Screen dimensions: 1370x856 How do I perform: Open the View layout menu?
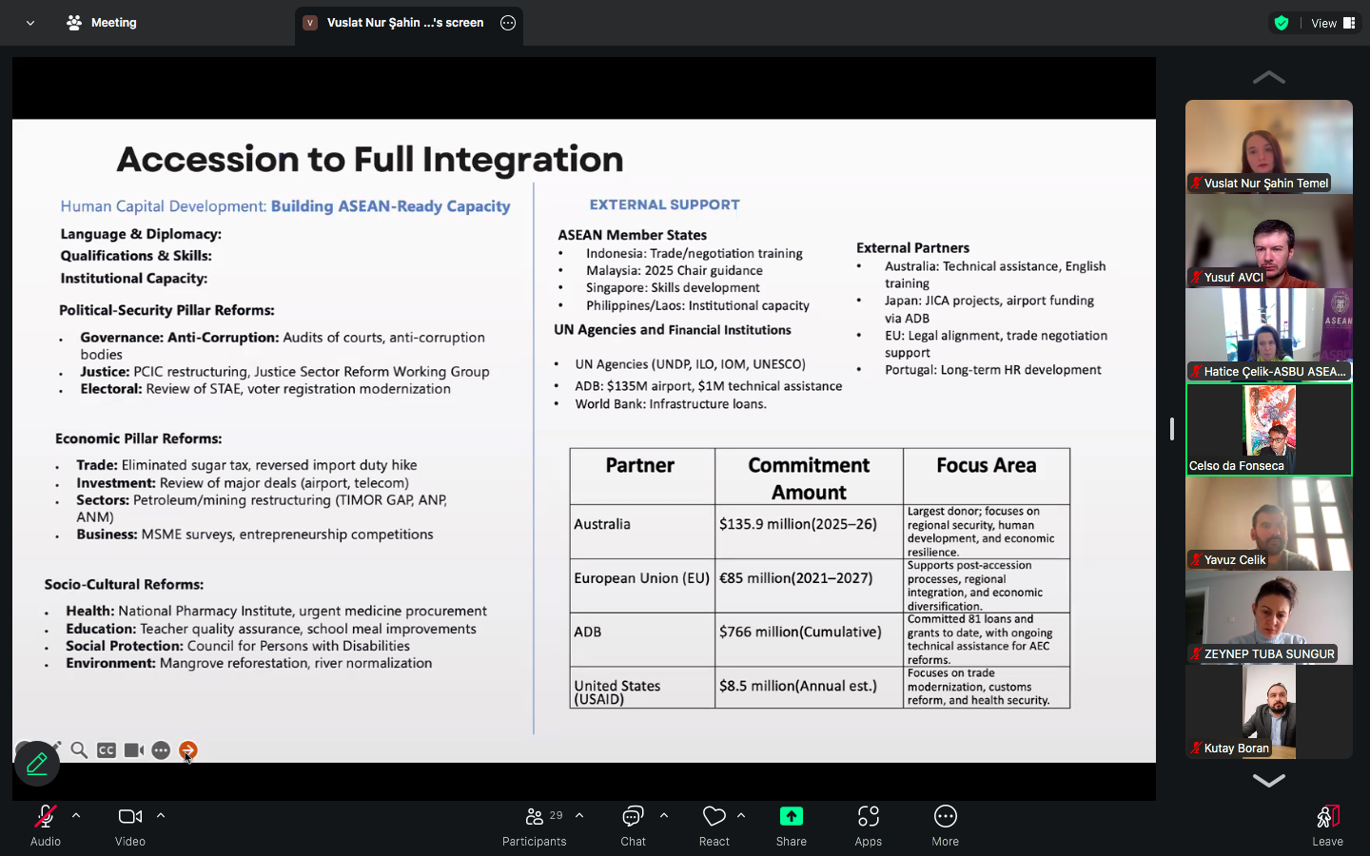pyautogui.click(x=1333, y=23)
